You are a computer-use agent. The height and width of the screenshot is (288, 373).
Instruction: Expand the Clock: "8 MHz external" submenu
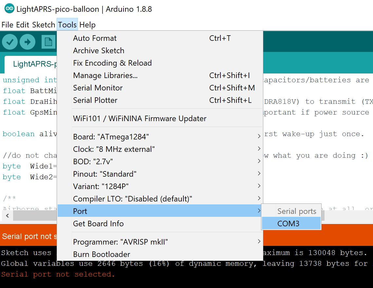pos(160,149)
